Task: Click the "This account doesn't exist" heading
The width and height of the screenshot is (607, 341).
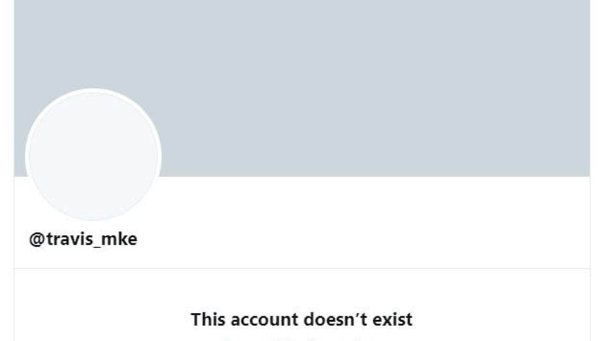Action: [302, 320]
